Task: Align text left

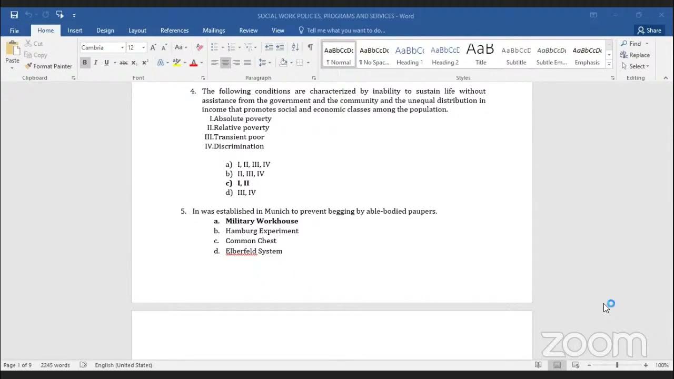Action: coord(214,63)
